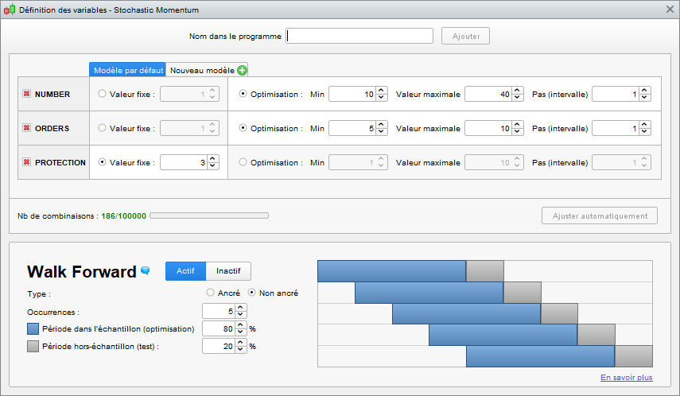This screenshot has width=680, height=396.
Task: Decrease the Occurrences count
Action: pyautogui.click(x=242, y=313)
